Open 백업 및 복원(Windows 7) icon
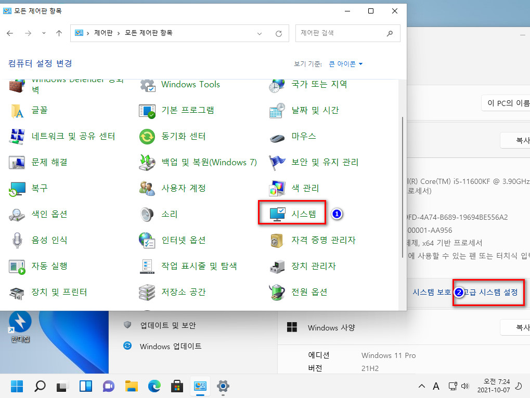The image size is (530, 398). 147,162
